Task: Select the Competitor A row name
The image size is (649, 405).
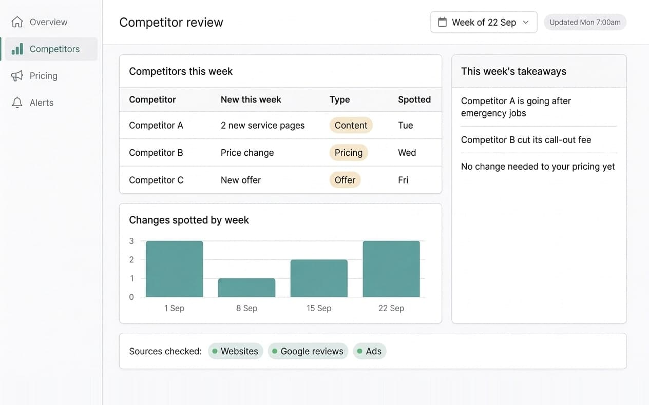Action: (156, 125)
